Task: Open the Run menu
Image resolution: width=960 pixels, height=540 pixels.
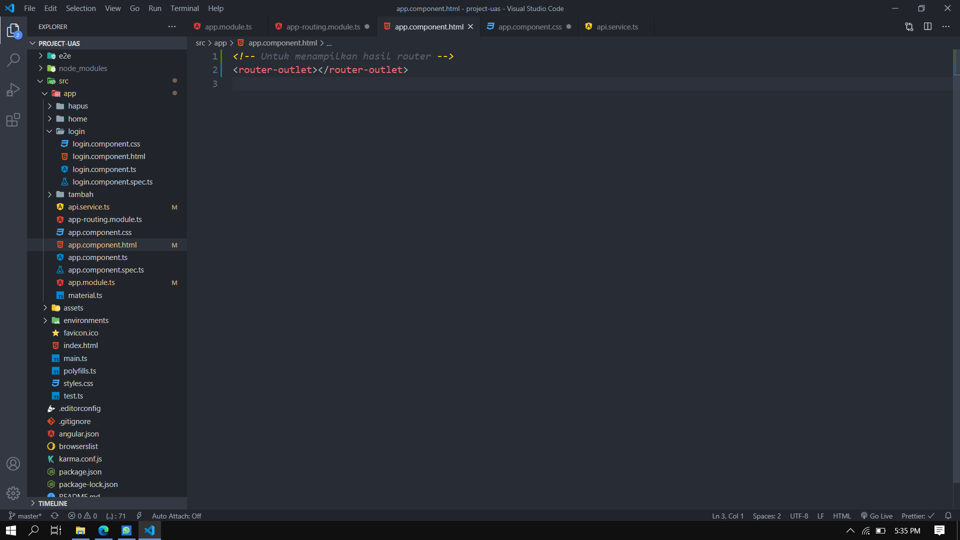Action: click(155, 8)
